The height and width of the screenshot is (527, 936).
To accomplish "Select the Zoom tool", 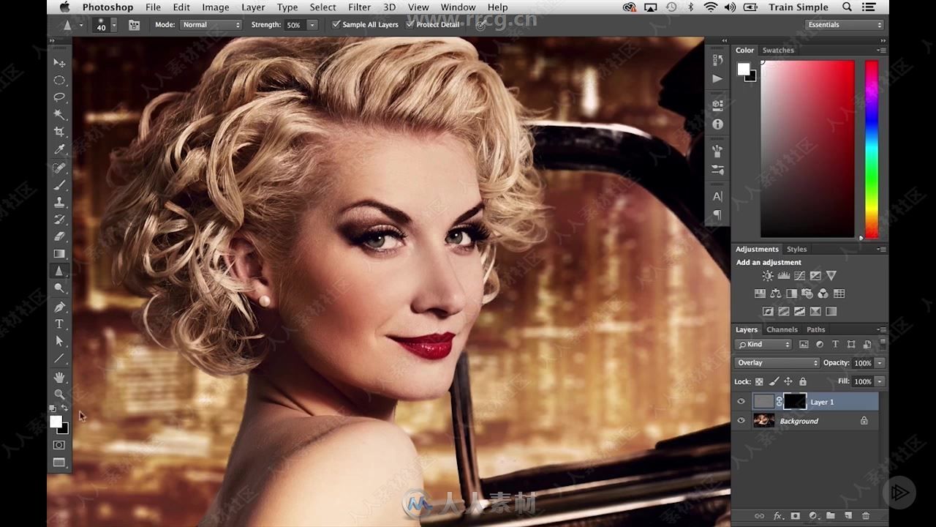I will click(59, 394).
